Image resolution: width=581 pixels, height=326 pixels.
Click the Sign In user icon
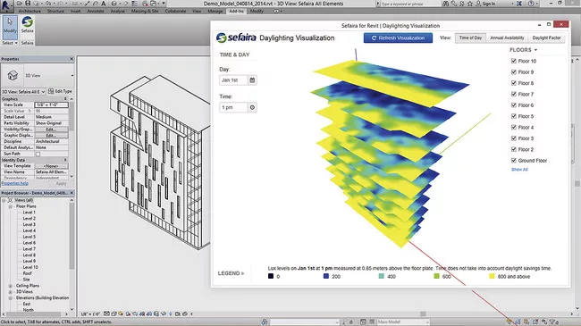pyautogui.click(x=478, y=4)
